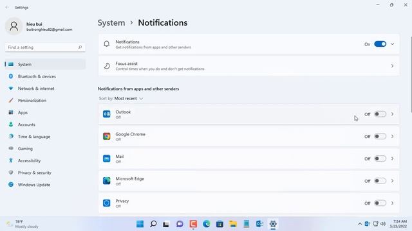Image resolution: width=412 pixels, height=231 pixels.
Task: Click the back arrow in Settings
Action: tap(7, 8)
